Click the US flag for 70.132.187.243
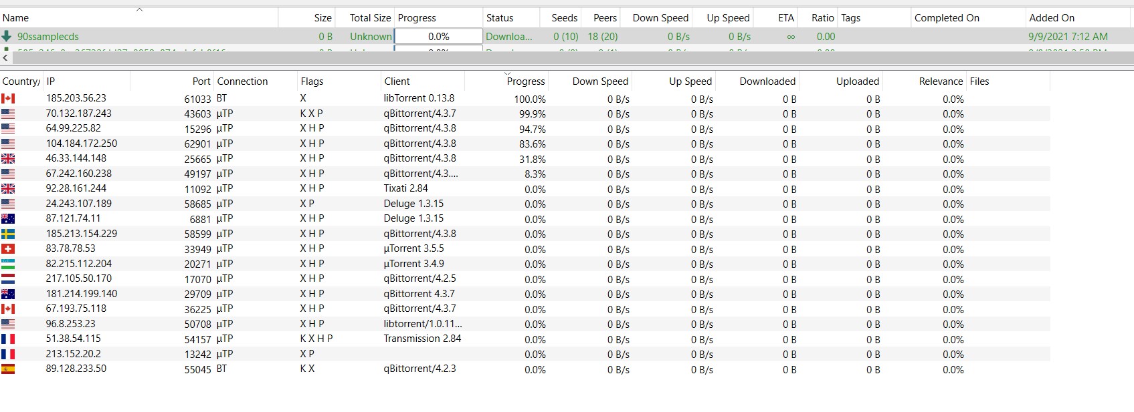The image size is (1134, 412). (x=8, y=114)
